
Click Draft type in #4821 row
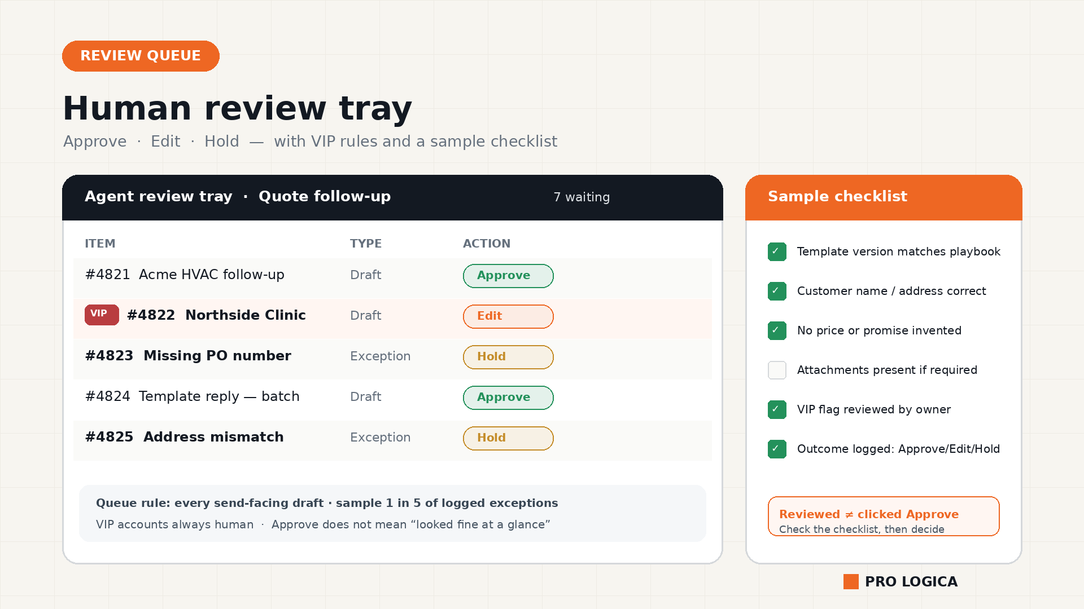coord(366,275)
